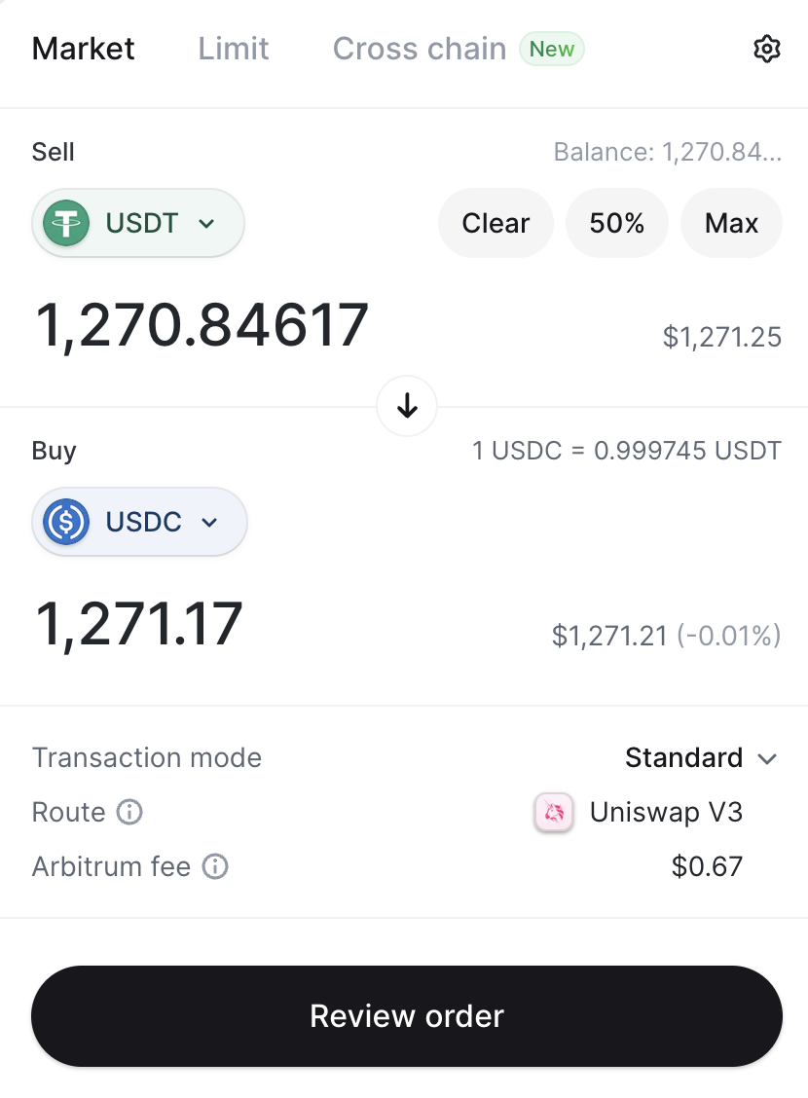Click the New badge on Cross chain
Image resolution: width=808 pixels, height=1098 pixels.
552,50
